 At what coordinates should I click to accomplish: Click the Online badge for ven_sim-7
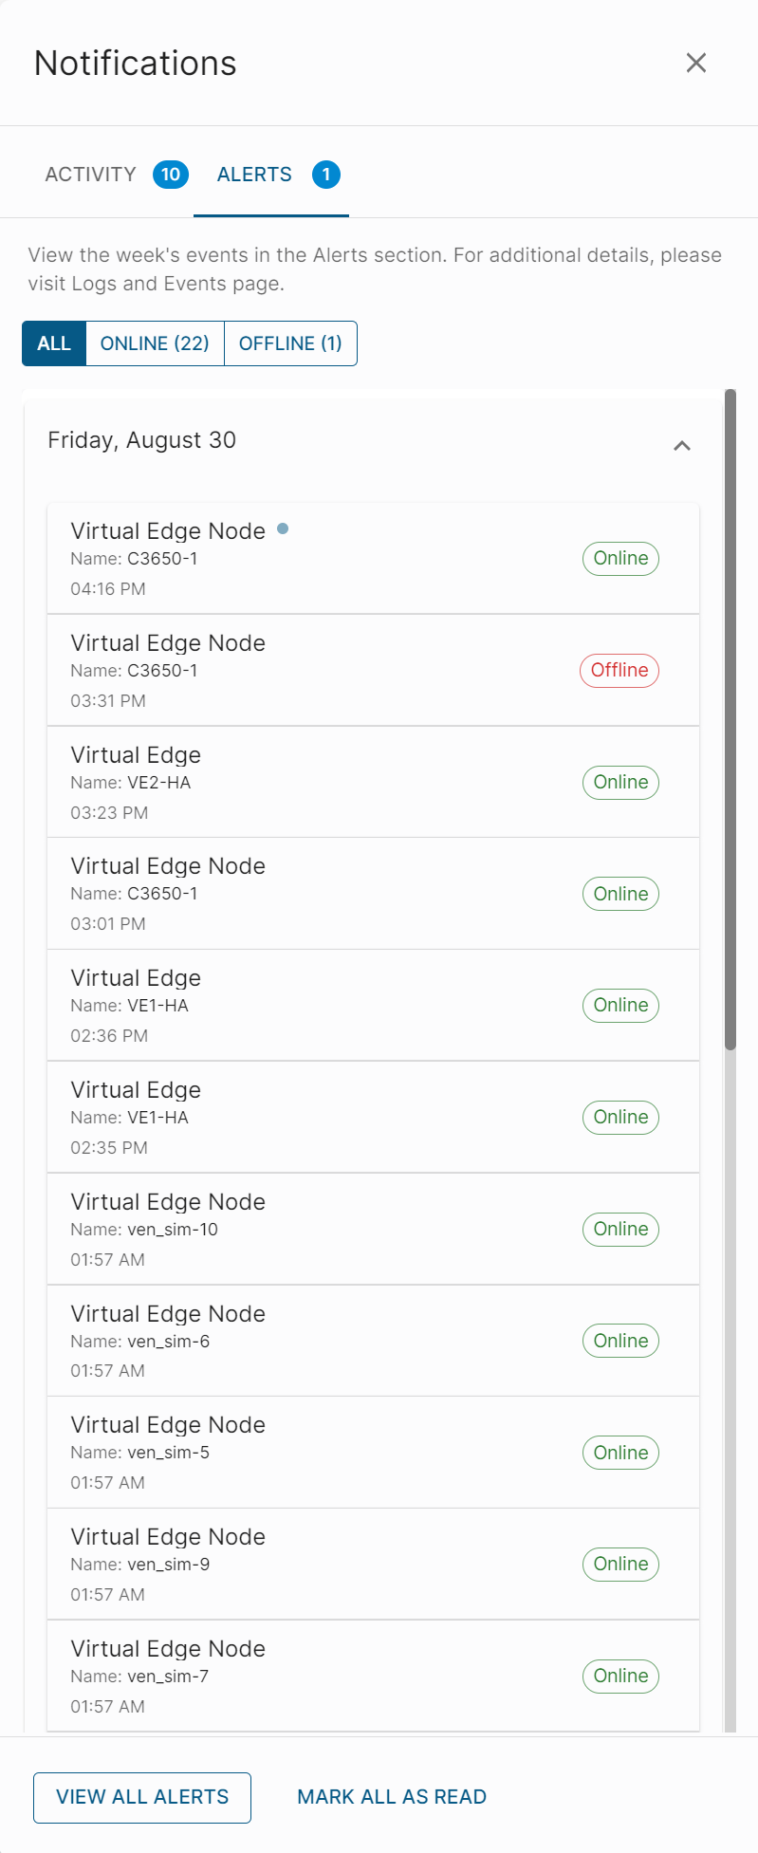coord(620,1676)
